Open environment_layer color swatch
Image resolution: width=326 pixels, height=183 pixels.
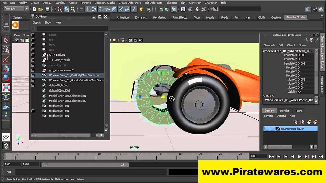point(278,129)
